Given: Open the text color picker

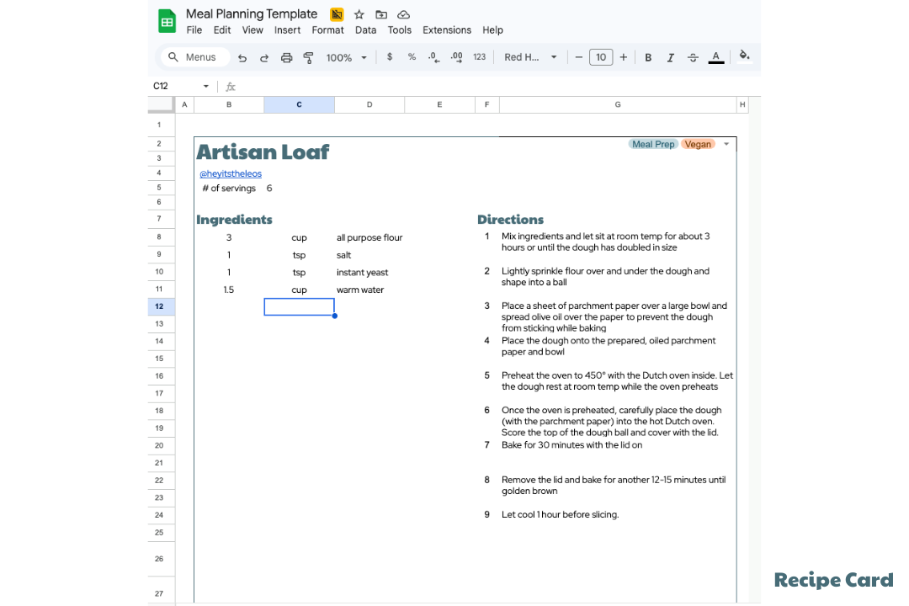Looking at the screenshot, I should coord(716,57).
